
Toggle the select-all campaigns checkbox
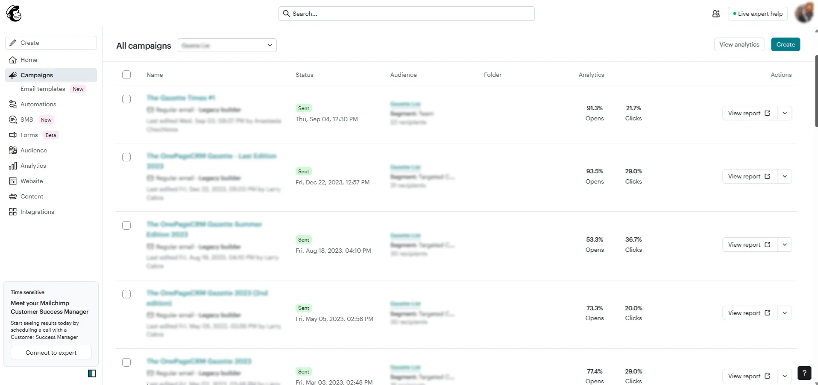[126, 75]
